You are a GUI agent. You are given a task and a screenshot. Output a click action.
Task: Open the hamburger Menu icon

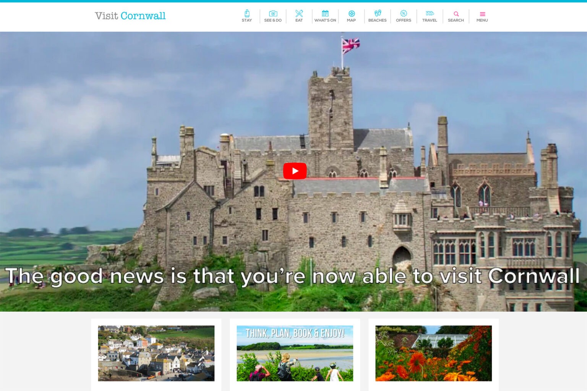(x=482, y=14)
